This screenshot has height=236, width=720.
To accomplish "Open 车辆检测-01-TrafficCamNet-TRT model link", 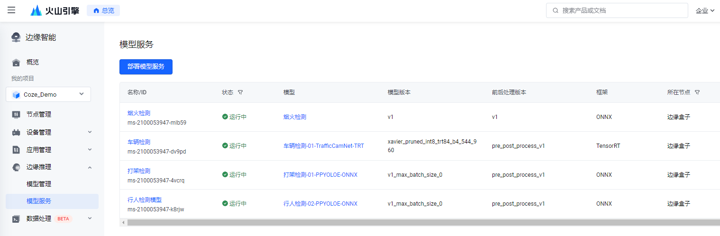I will [x=324, y=146].
